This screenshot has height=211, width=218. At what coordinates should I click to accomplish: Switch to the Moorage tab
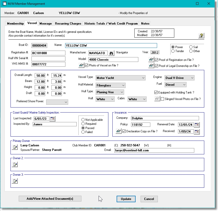(46, 24)
